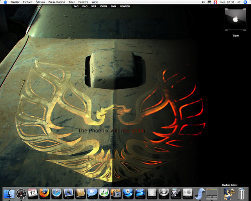The height and width of the screenshot is (201, 251).
Task: Open the Apple menu
Action: (5, 2)
